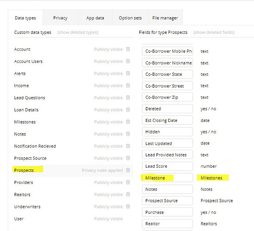Click trash icon next to Underwriters
This screenshot has height=231, width=254.
(128, 207)
